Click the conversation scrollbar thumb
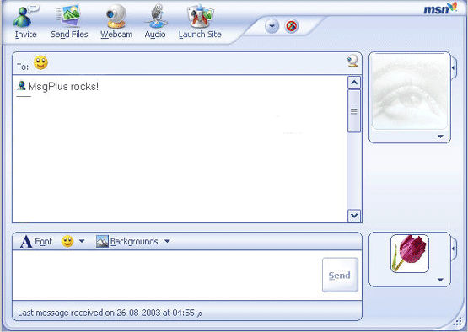This screenshot has height=332, width=468. (x=354, y=111)
